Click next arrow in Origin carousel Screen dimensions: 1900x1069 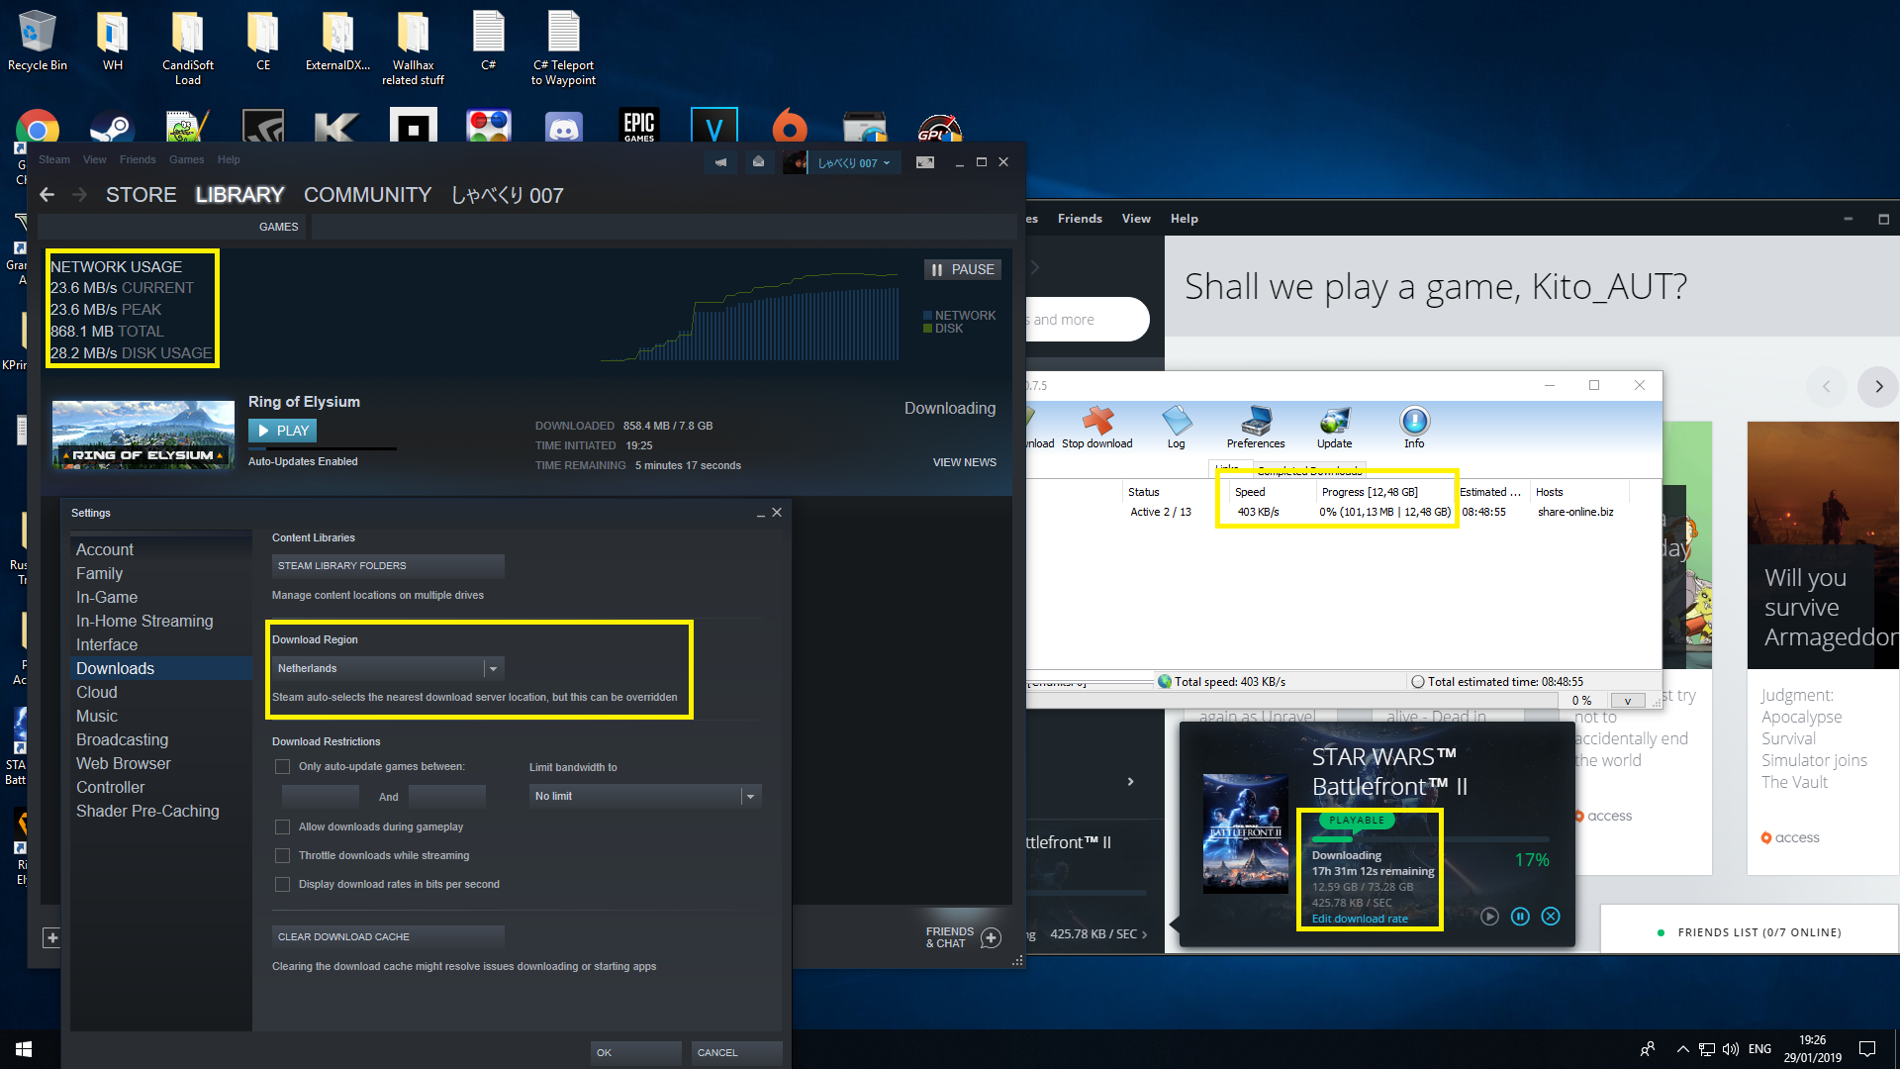point(1878,387)
